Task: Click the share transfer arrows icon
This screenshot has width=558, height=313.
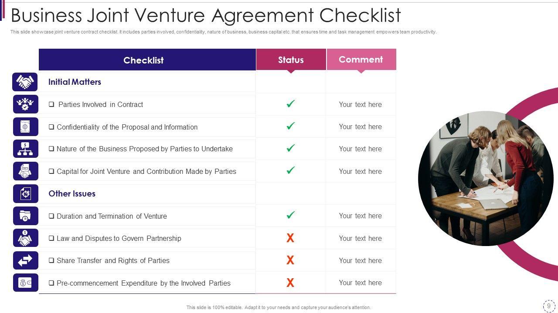Action: point(25,260)
